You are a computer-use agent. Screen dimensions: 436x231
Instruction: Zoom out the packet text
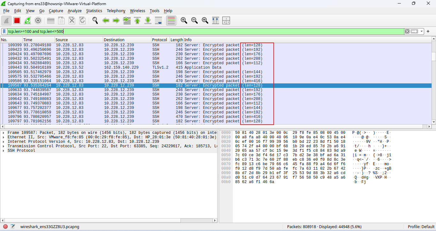(x=194, y=20)
